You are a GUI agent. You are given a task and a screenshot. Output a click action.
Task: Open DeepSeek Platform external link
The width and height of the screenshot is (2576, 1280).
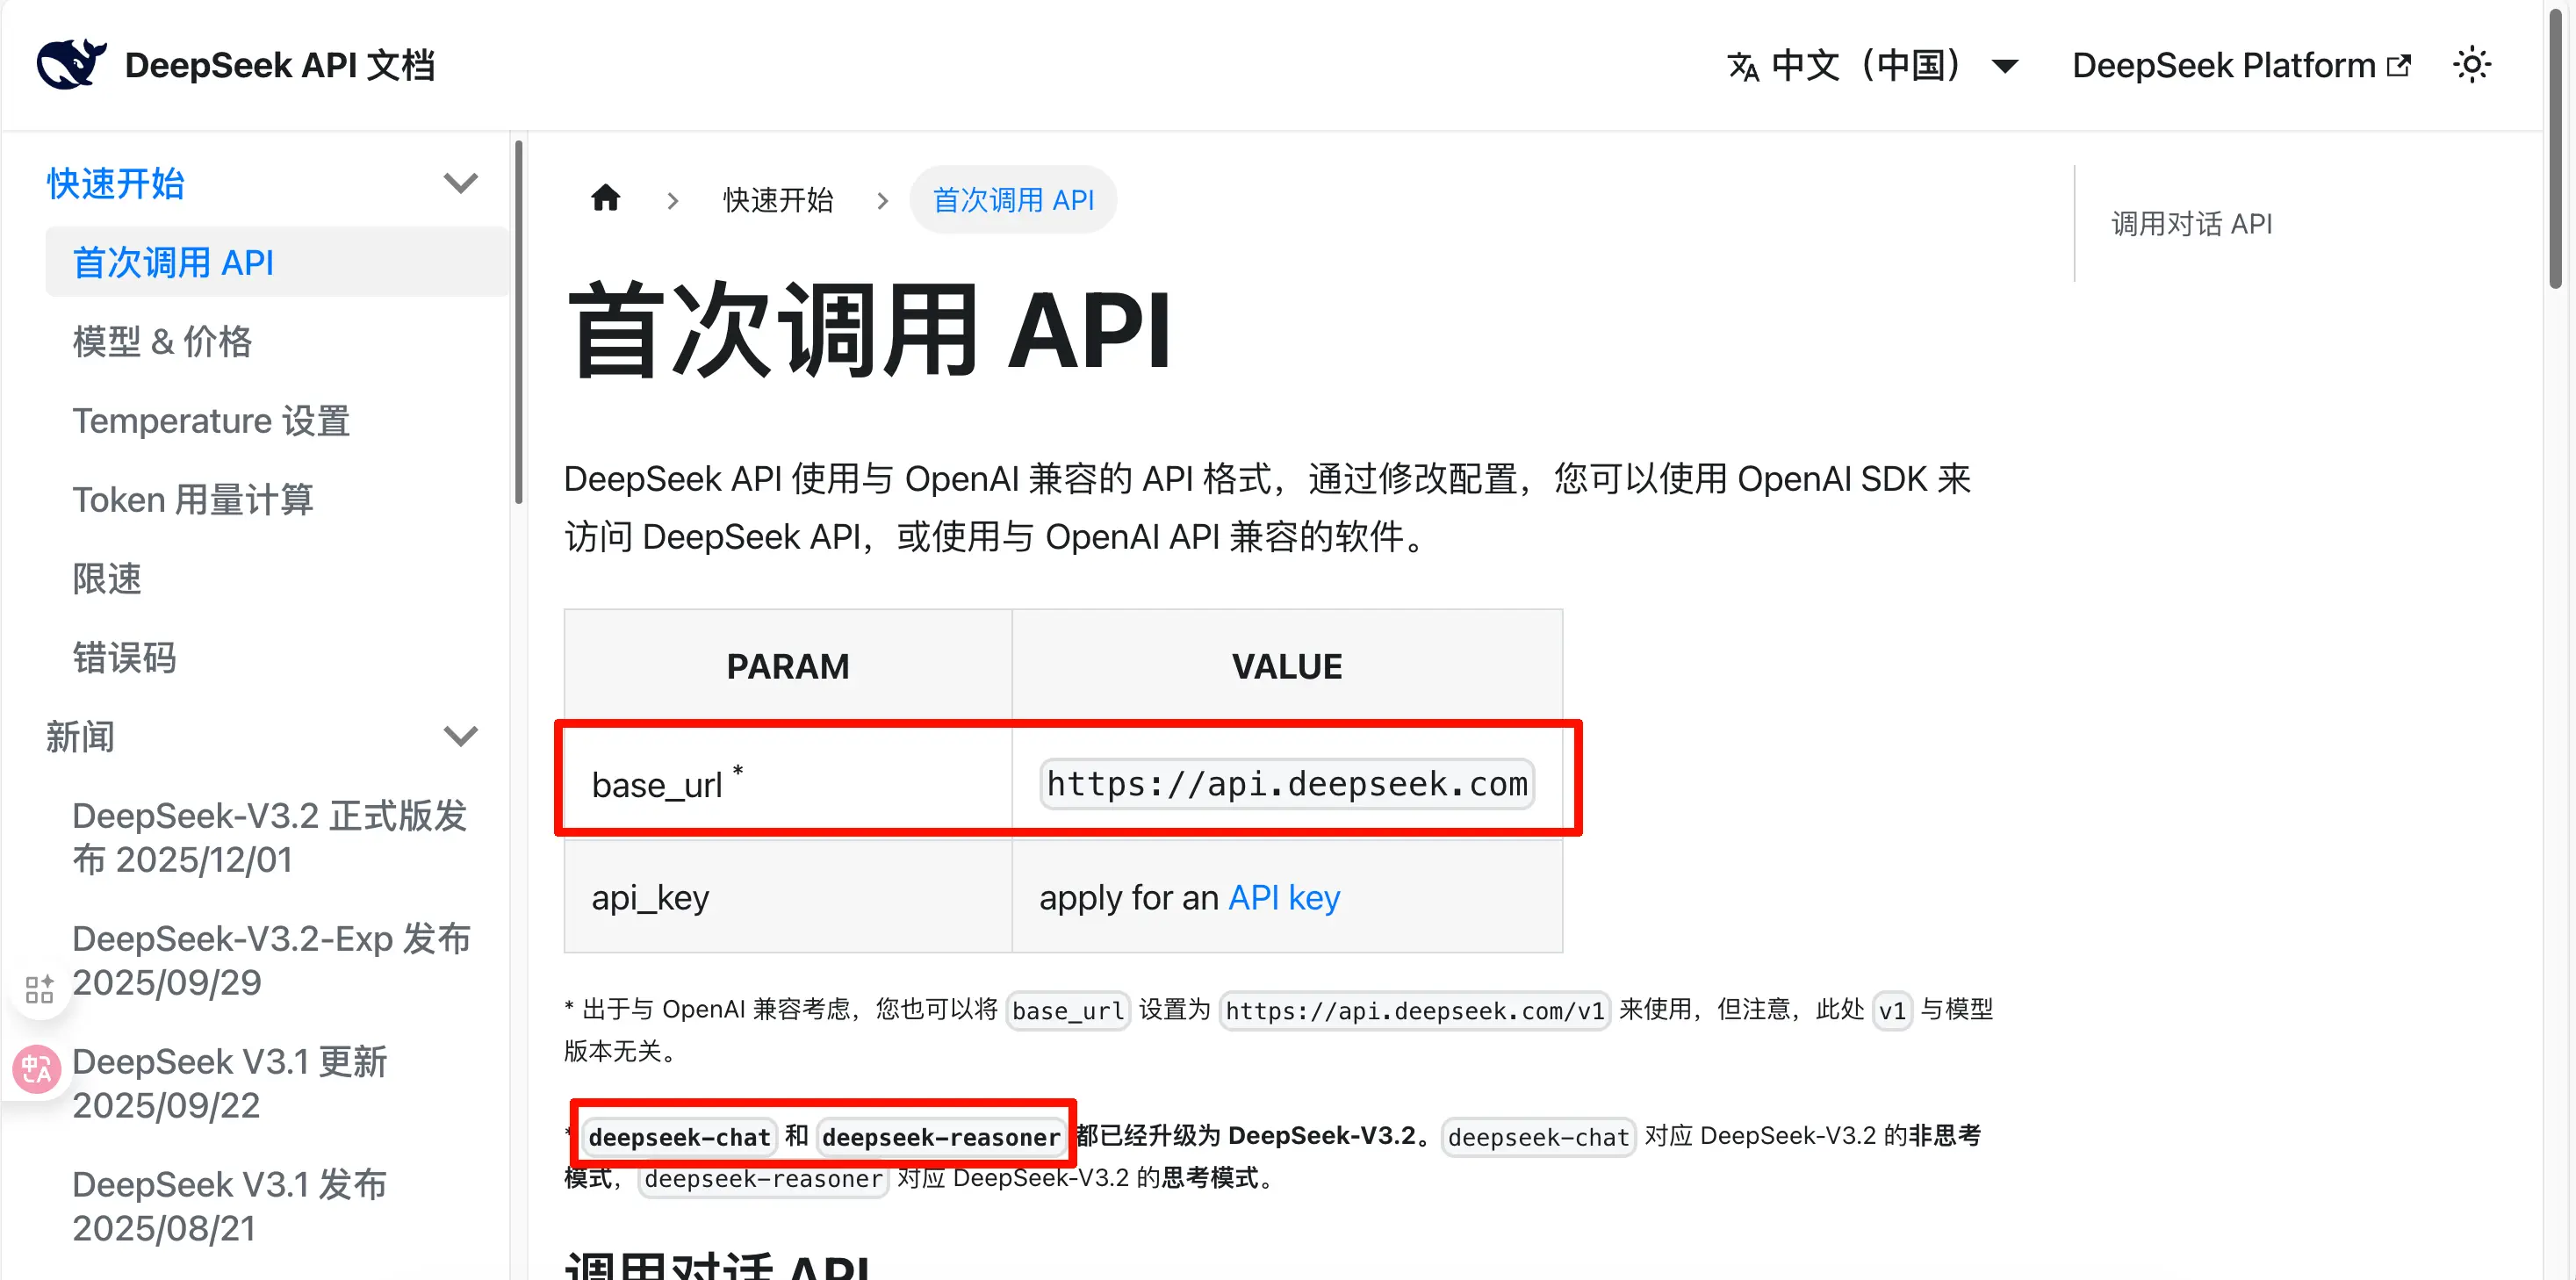pos(2240,65)
